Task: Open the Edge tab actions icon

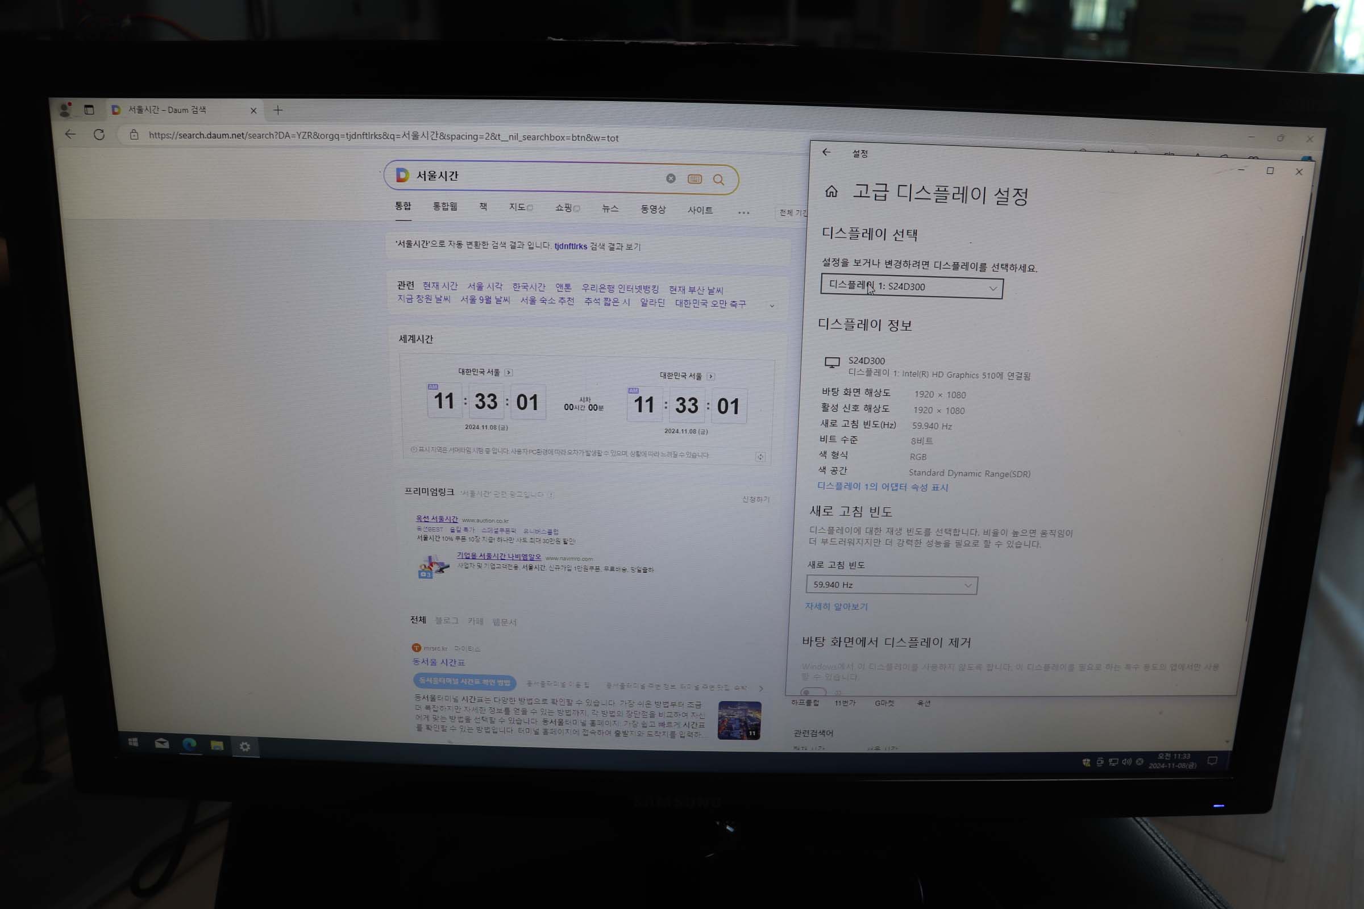Action: (x=89, y=109)
